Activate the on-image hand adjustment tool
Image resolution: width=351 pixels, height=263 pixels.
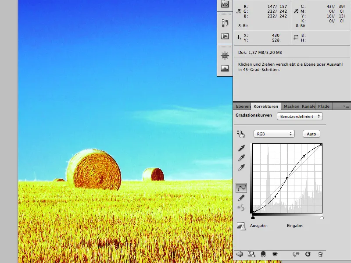click(x=240, y=134)
